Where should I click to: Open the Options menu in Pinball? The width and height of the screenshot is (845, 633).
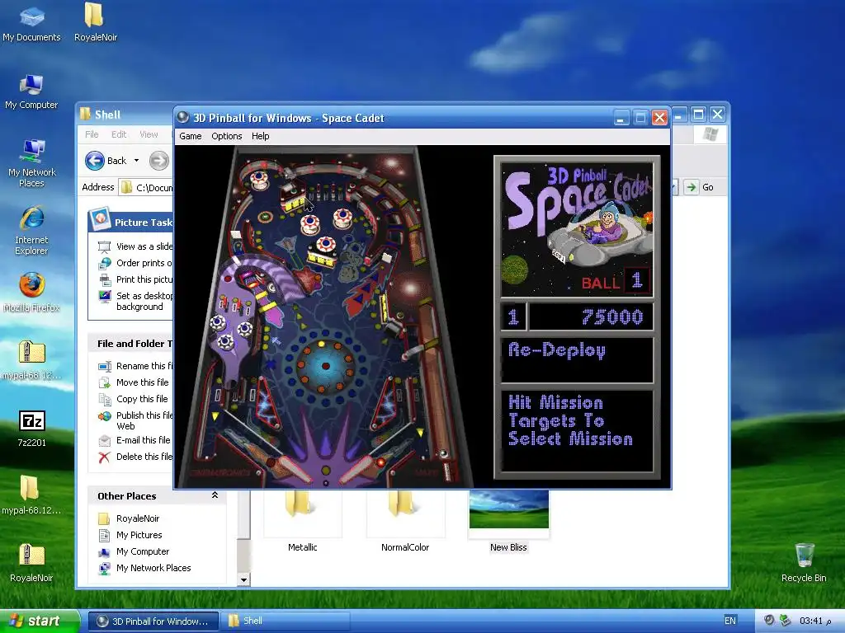226,136
